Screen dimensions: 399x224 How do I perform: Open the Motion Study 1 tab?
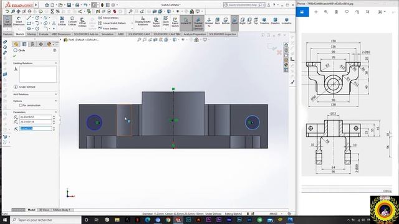(61, 210)
